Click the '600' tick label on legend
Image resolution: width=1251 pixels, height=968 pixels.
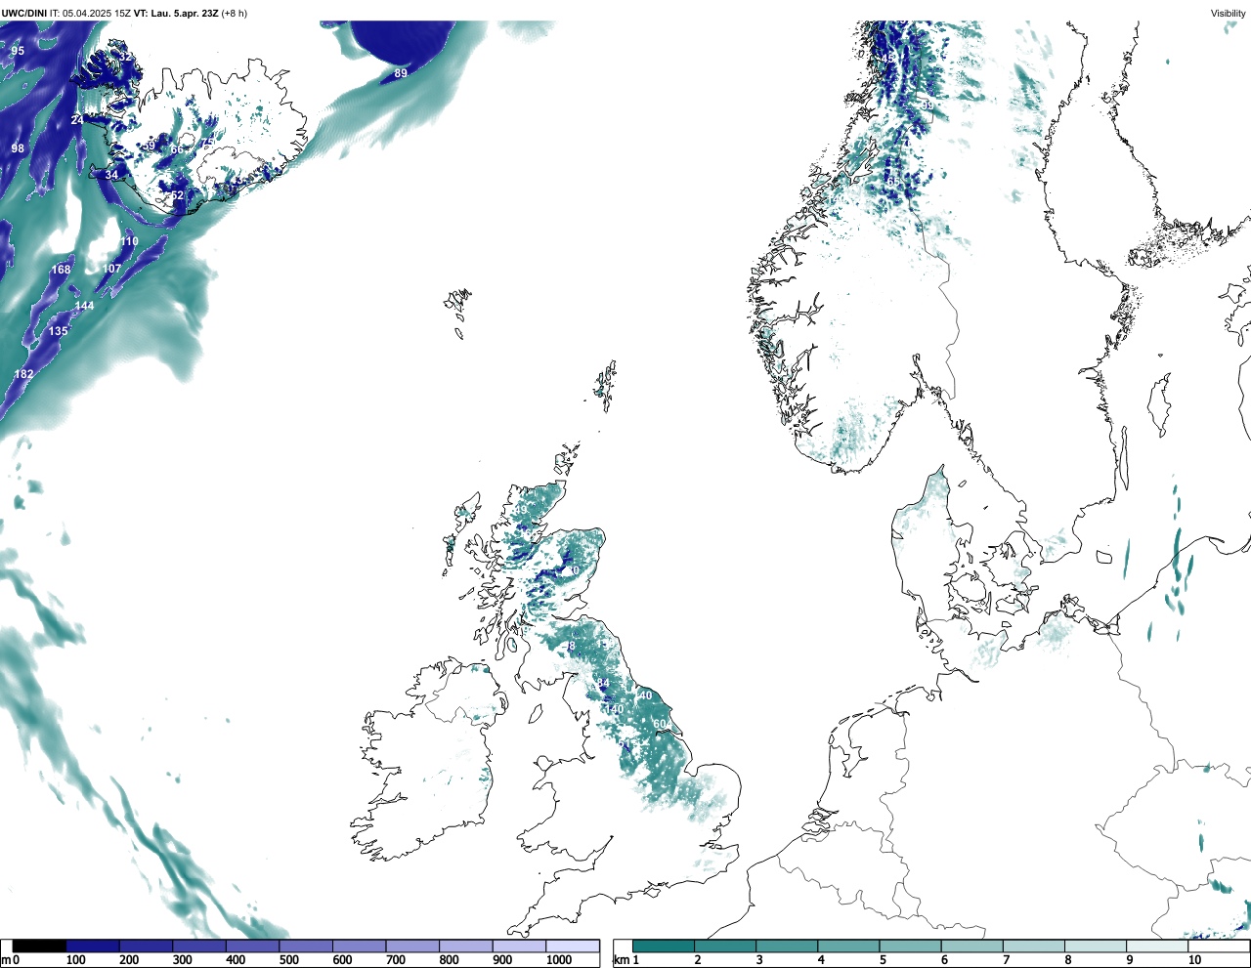click(x=342, y=960)
